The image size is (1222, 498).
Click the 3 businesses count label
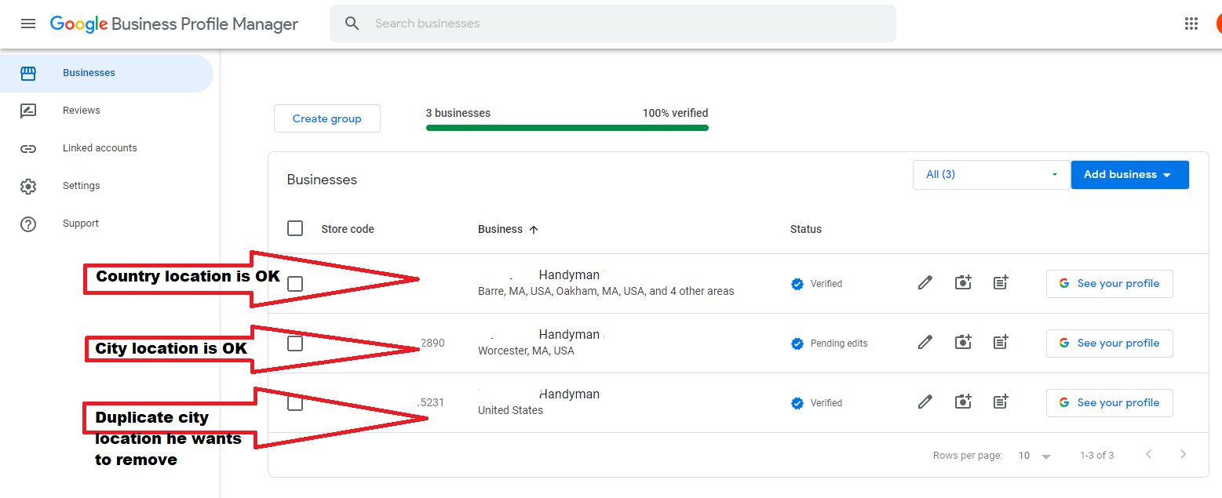[458, 113]
